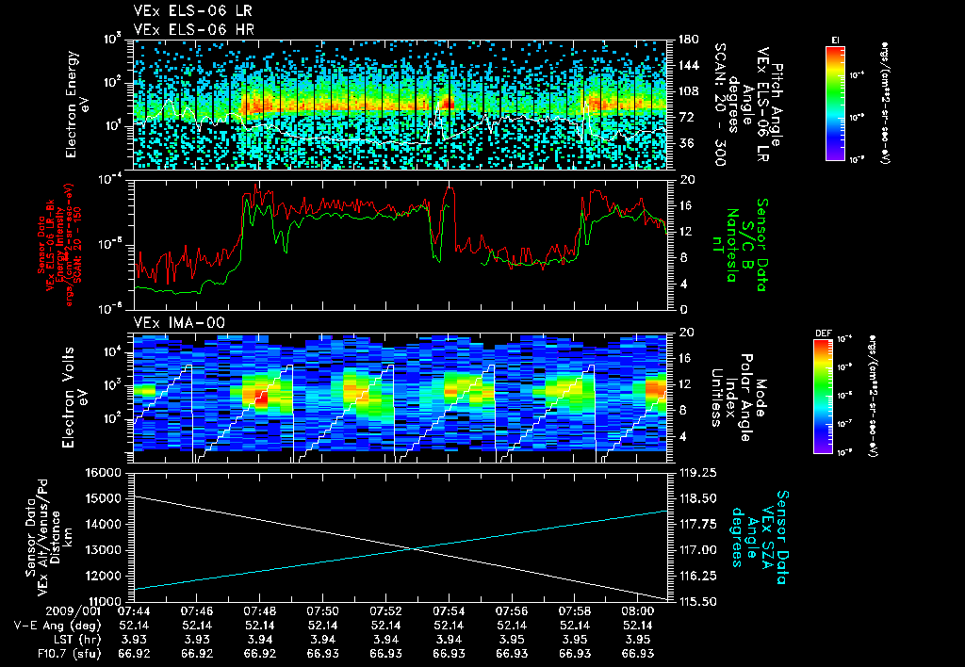965x667 pixels.
Task: Click the '07:56' time axis label
Action: click(x=512, y=611)
